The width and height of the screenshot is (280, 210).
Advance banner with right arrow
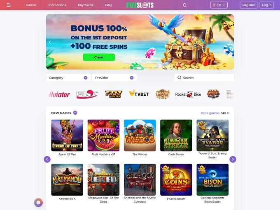(x=230, y=42)
